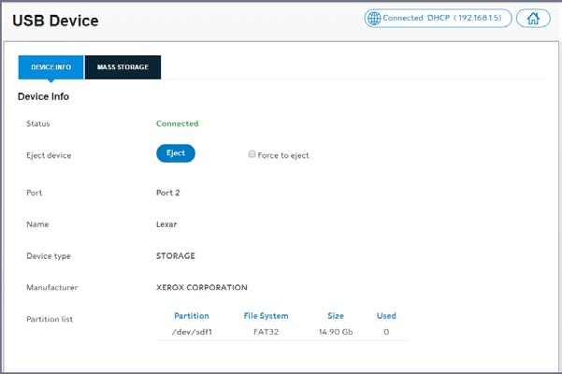The image size is (562, 374).
Task: Enable the Force to eject checkbox
Action: 252,154
